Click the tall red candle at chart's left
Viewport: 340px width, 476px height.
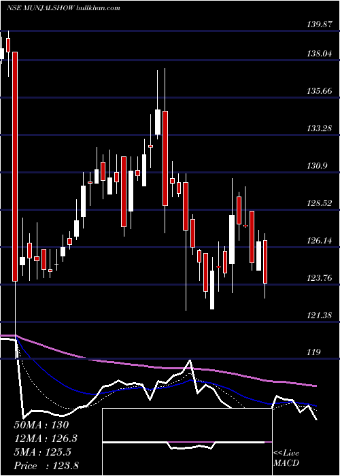point(15,167)
